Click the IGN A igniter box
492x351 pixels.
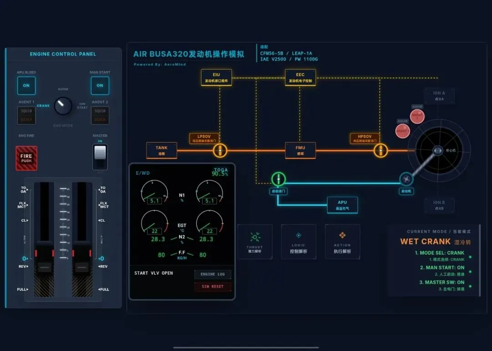coord(439,96)
